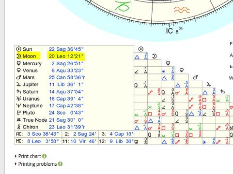233x174 pixels.
Task: Click the Sun header in aspect grid
Action: tap(141, 49)
